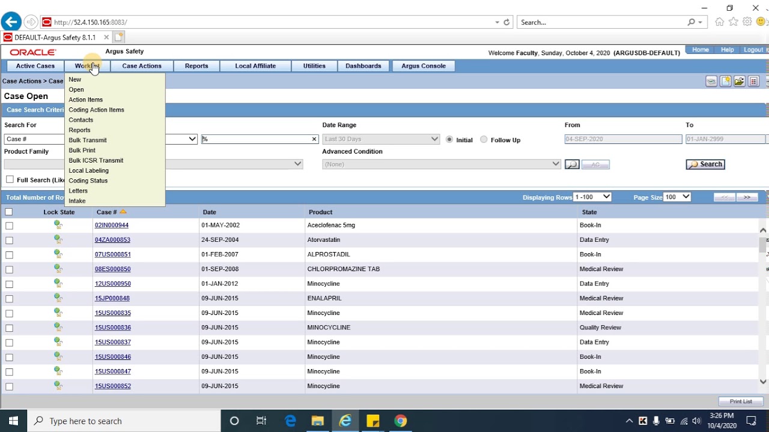
Task: Click the scanner icon in case toolbar
Action: pos(711,82)
